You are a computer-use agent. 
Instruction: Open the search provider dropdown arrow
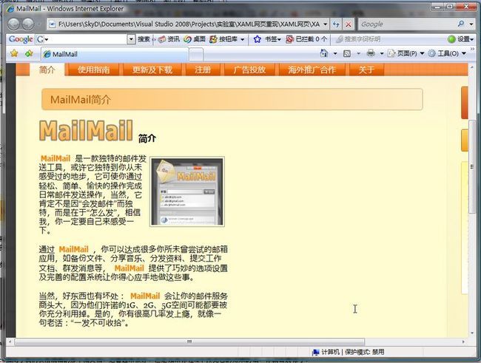pos(471,24)
